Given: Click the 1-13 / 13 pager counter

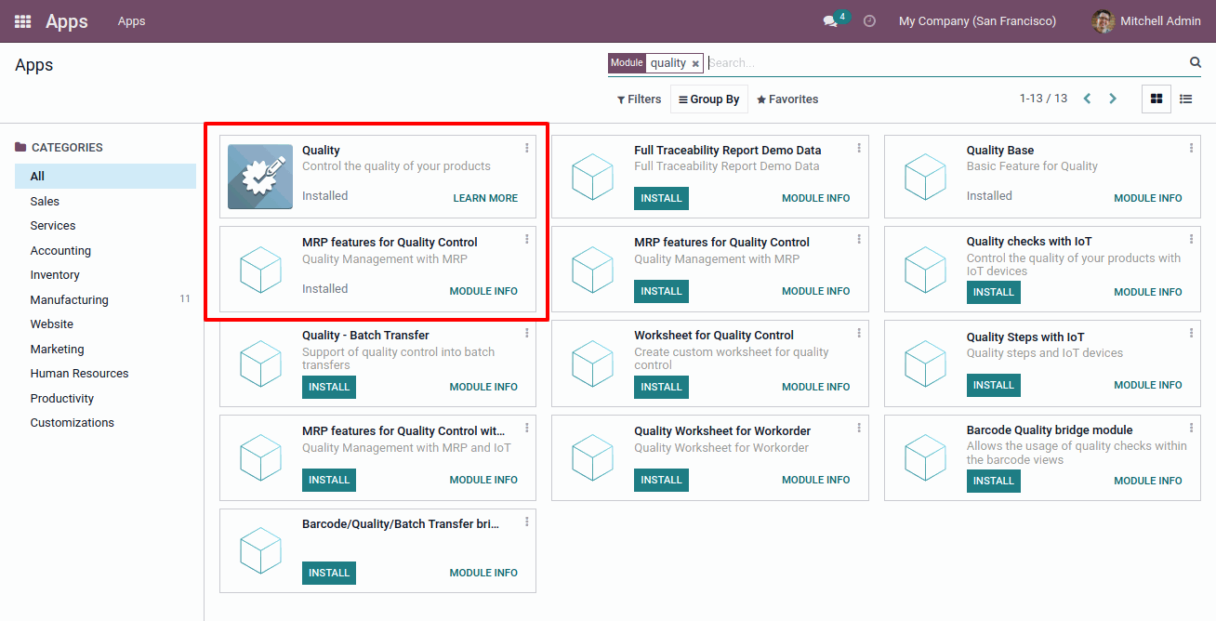Looking at the screenshot, I should click(1043, 99).
